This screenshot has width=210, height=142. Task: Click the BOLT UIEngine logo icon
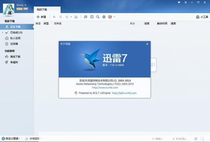tap(76, 93)
